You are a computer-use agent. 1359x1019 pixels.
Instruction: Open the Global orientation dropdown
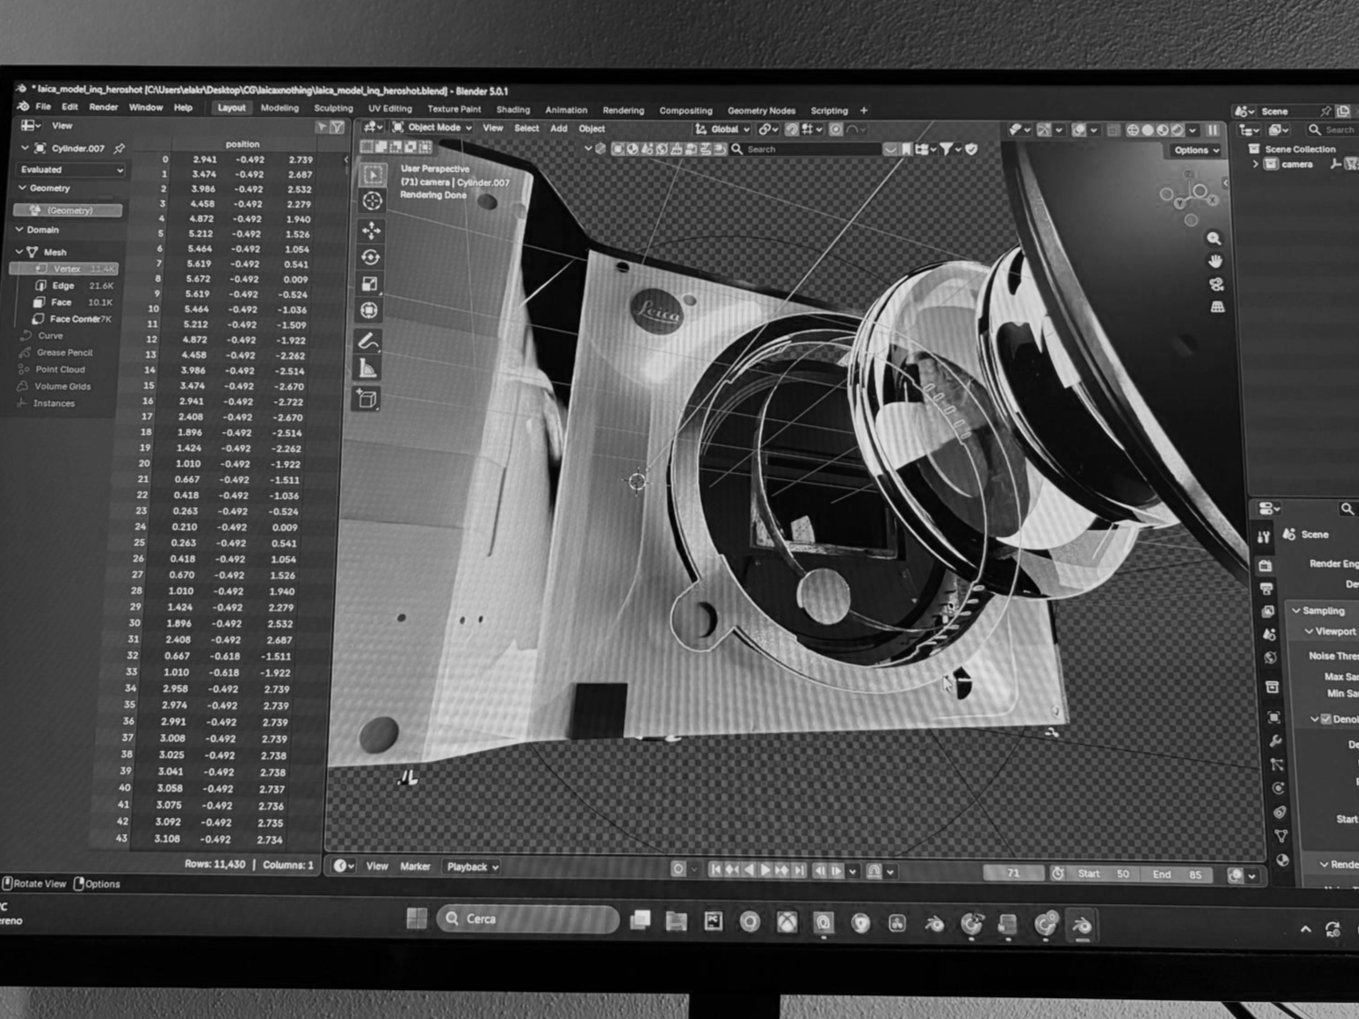723,129
